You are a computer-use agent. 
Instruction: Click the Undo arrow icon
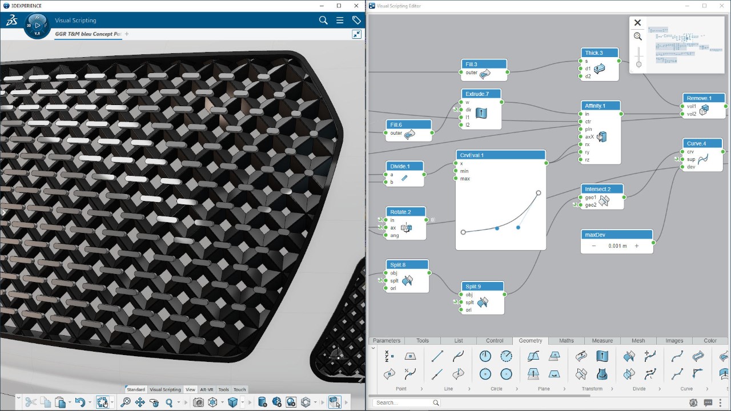coord(80,402)
